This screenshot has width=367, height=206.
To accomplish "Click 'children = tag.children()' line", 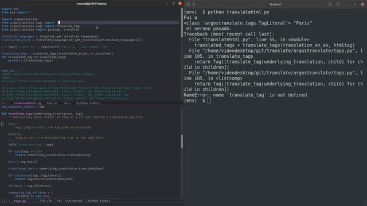I will tap(30, 185).
